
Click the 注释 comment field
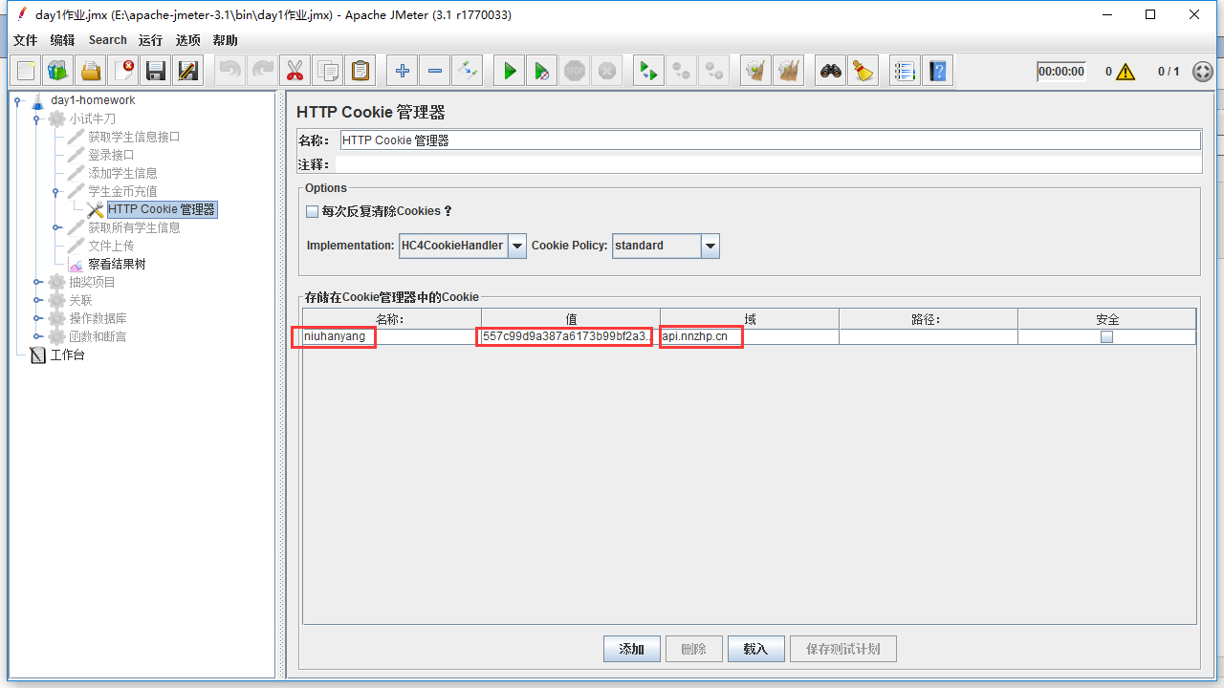point(768,164)
